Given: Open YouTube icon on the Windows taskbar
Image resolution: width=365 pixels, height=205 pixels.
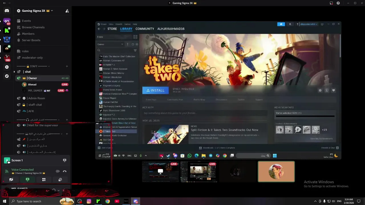Looking at the screenshot, I should tap(117, 201).
